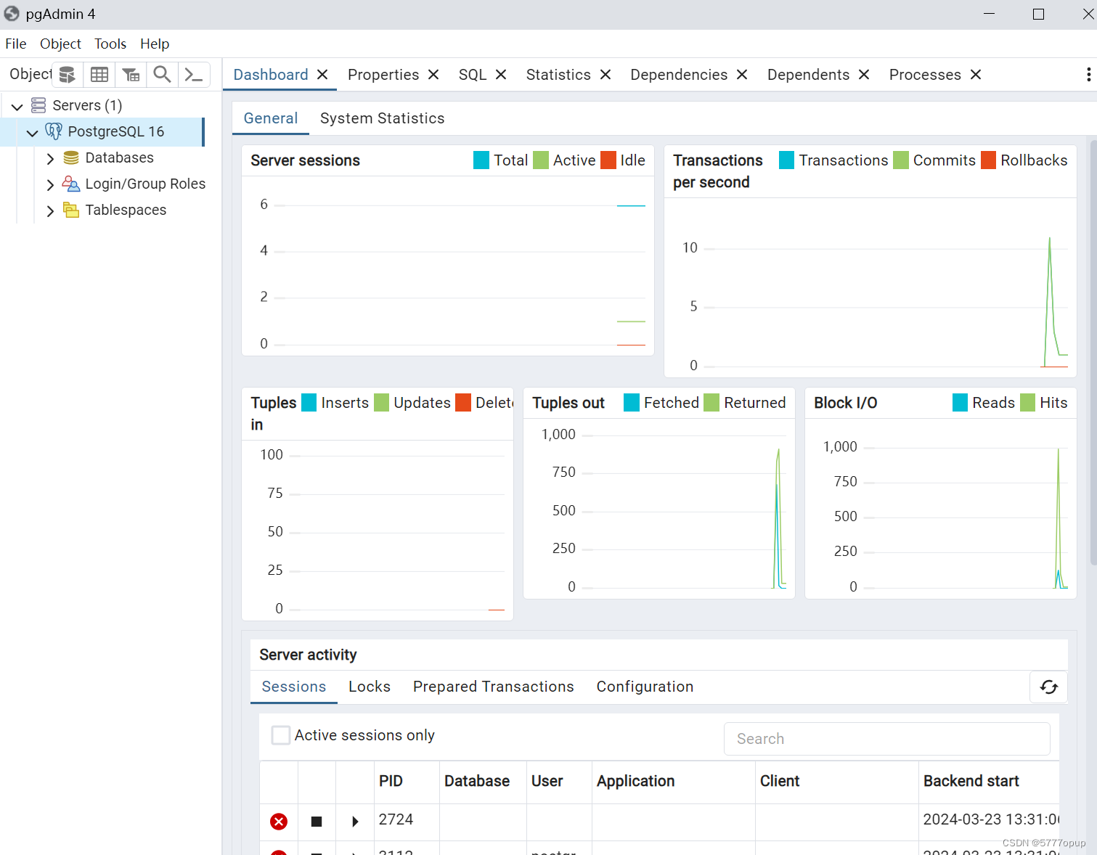Image resolution: width=1097 pixels, height=855 pixels.
Task: Launch the PSQL Tool terminal icon
Action: click(x=194, y=75)
